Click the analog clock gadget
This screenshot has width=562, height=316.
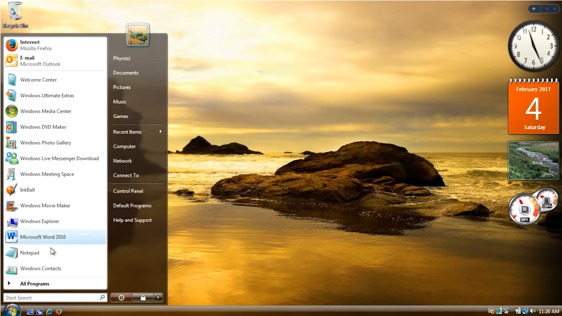pos(533,46)
